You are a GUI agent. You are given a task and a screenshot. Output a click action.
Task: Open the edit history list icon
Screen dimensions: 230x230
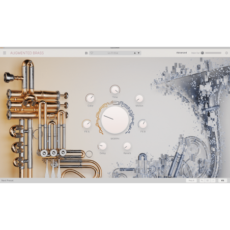pyautogui.click(x=208, y=181)
